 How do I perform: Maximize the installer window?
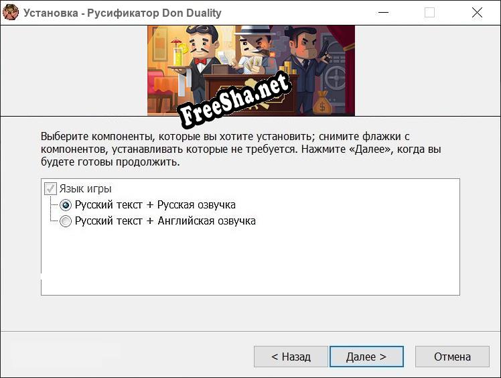tap(429, 13)
